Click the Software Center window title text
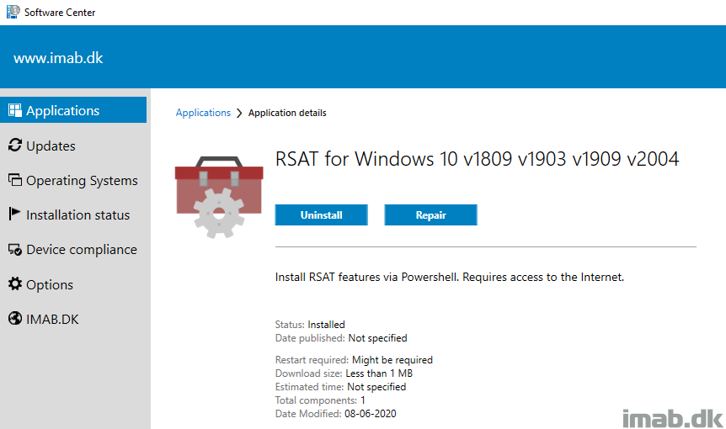 tap(60, 13)
